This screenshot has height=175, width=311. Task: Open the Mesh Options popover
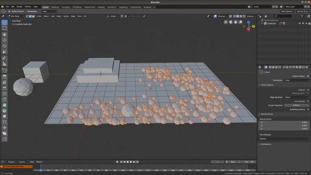(288, 11)
